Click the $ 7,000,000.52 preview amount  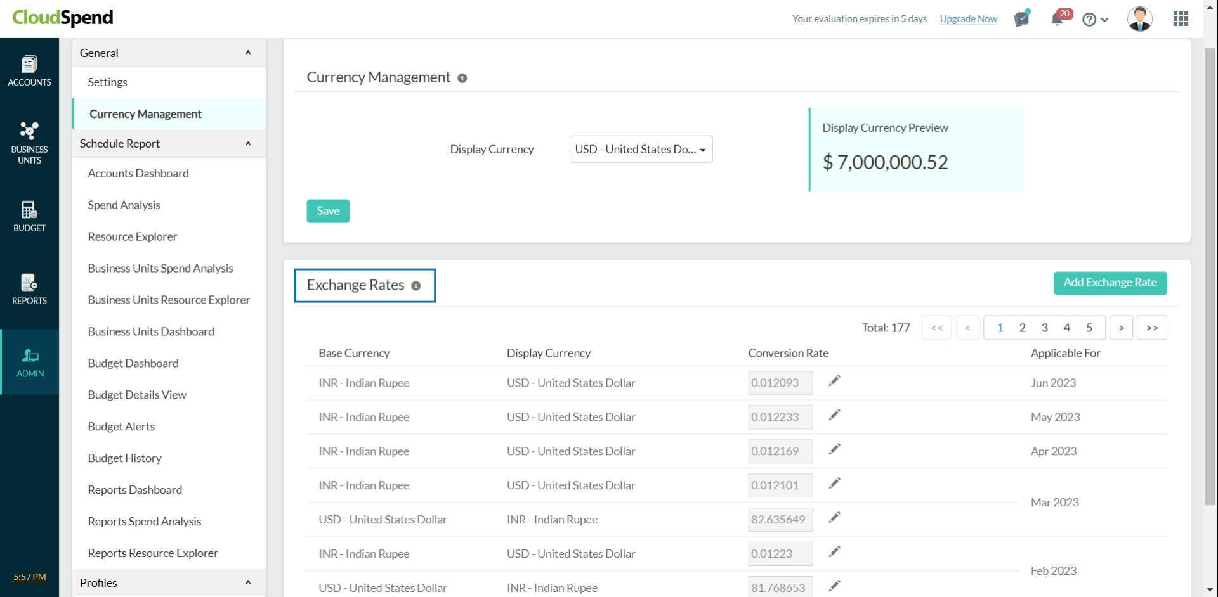(885, 162)
